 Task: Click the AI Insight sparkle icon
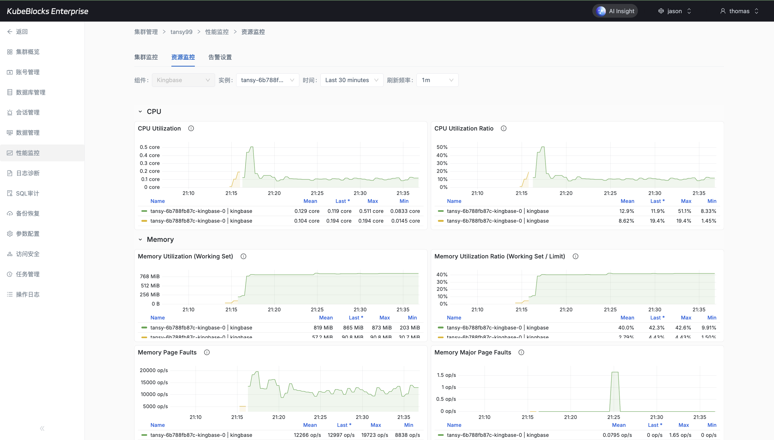[x=601, y=11]
